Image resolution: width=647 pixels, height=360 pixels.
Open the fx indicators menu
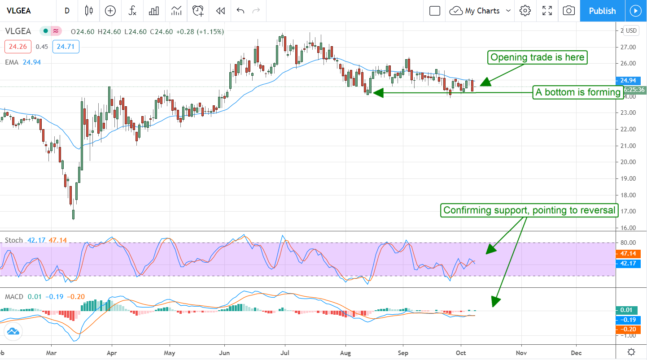coord(132,11)
